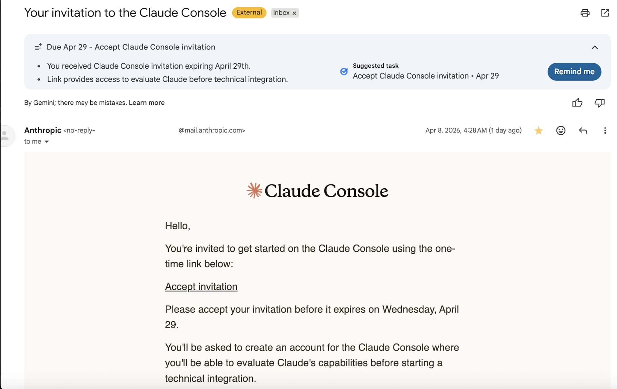The height and width of the screenshot is (389, 617).
Task: Rate the Gemini summary with thumbs down
Action: (599, 103)
